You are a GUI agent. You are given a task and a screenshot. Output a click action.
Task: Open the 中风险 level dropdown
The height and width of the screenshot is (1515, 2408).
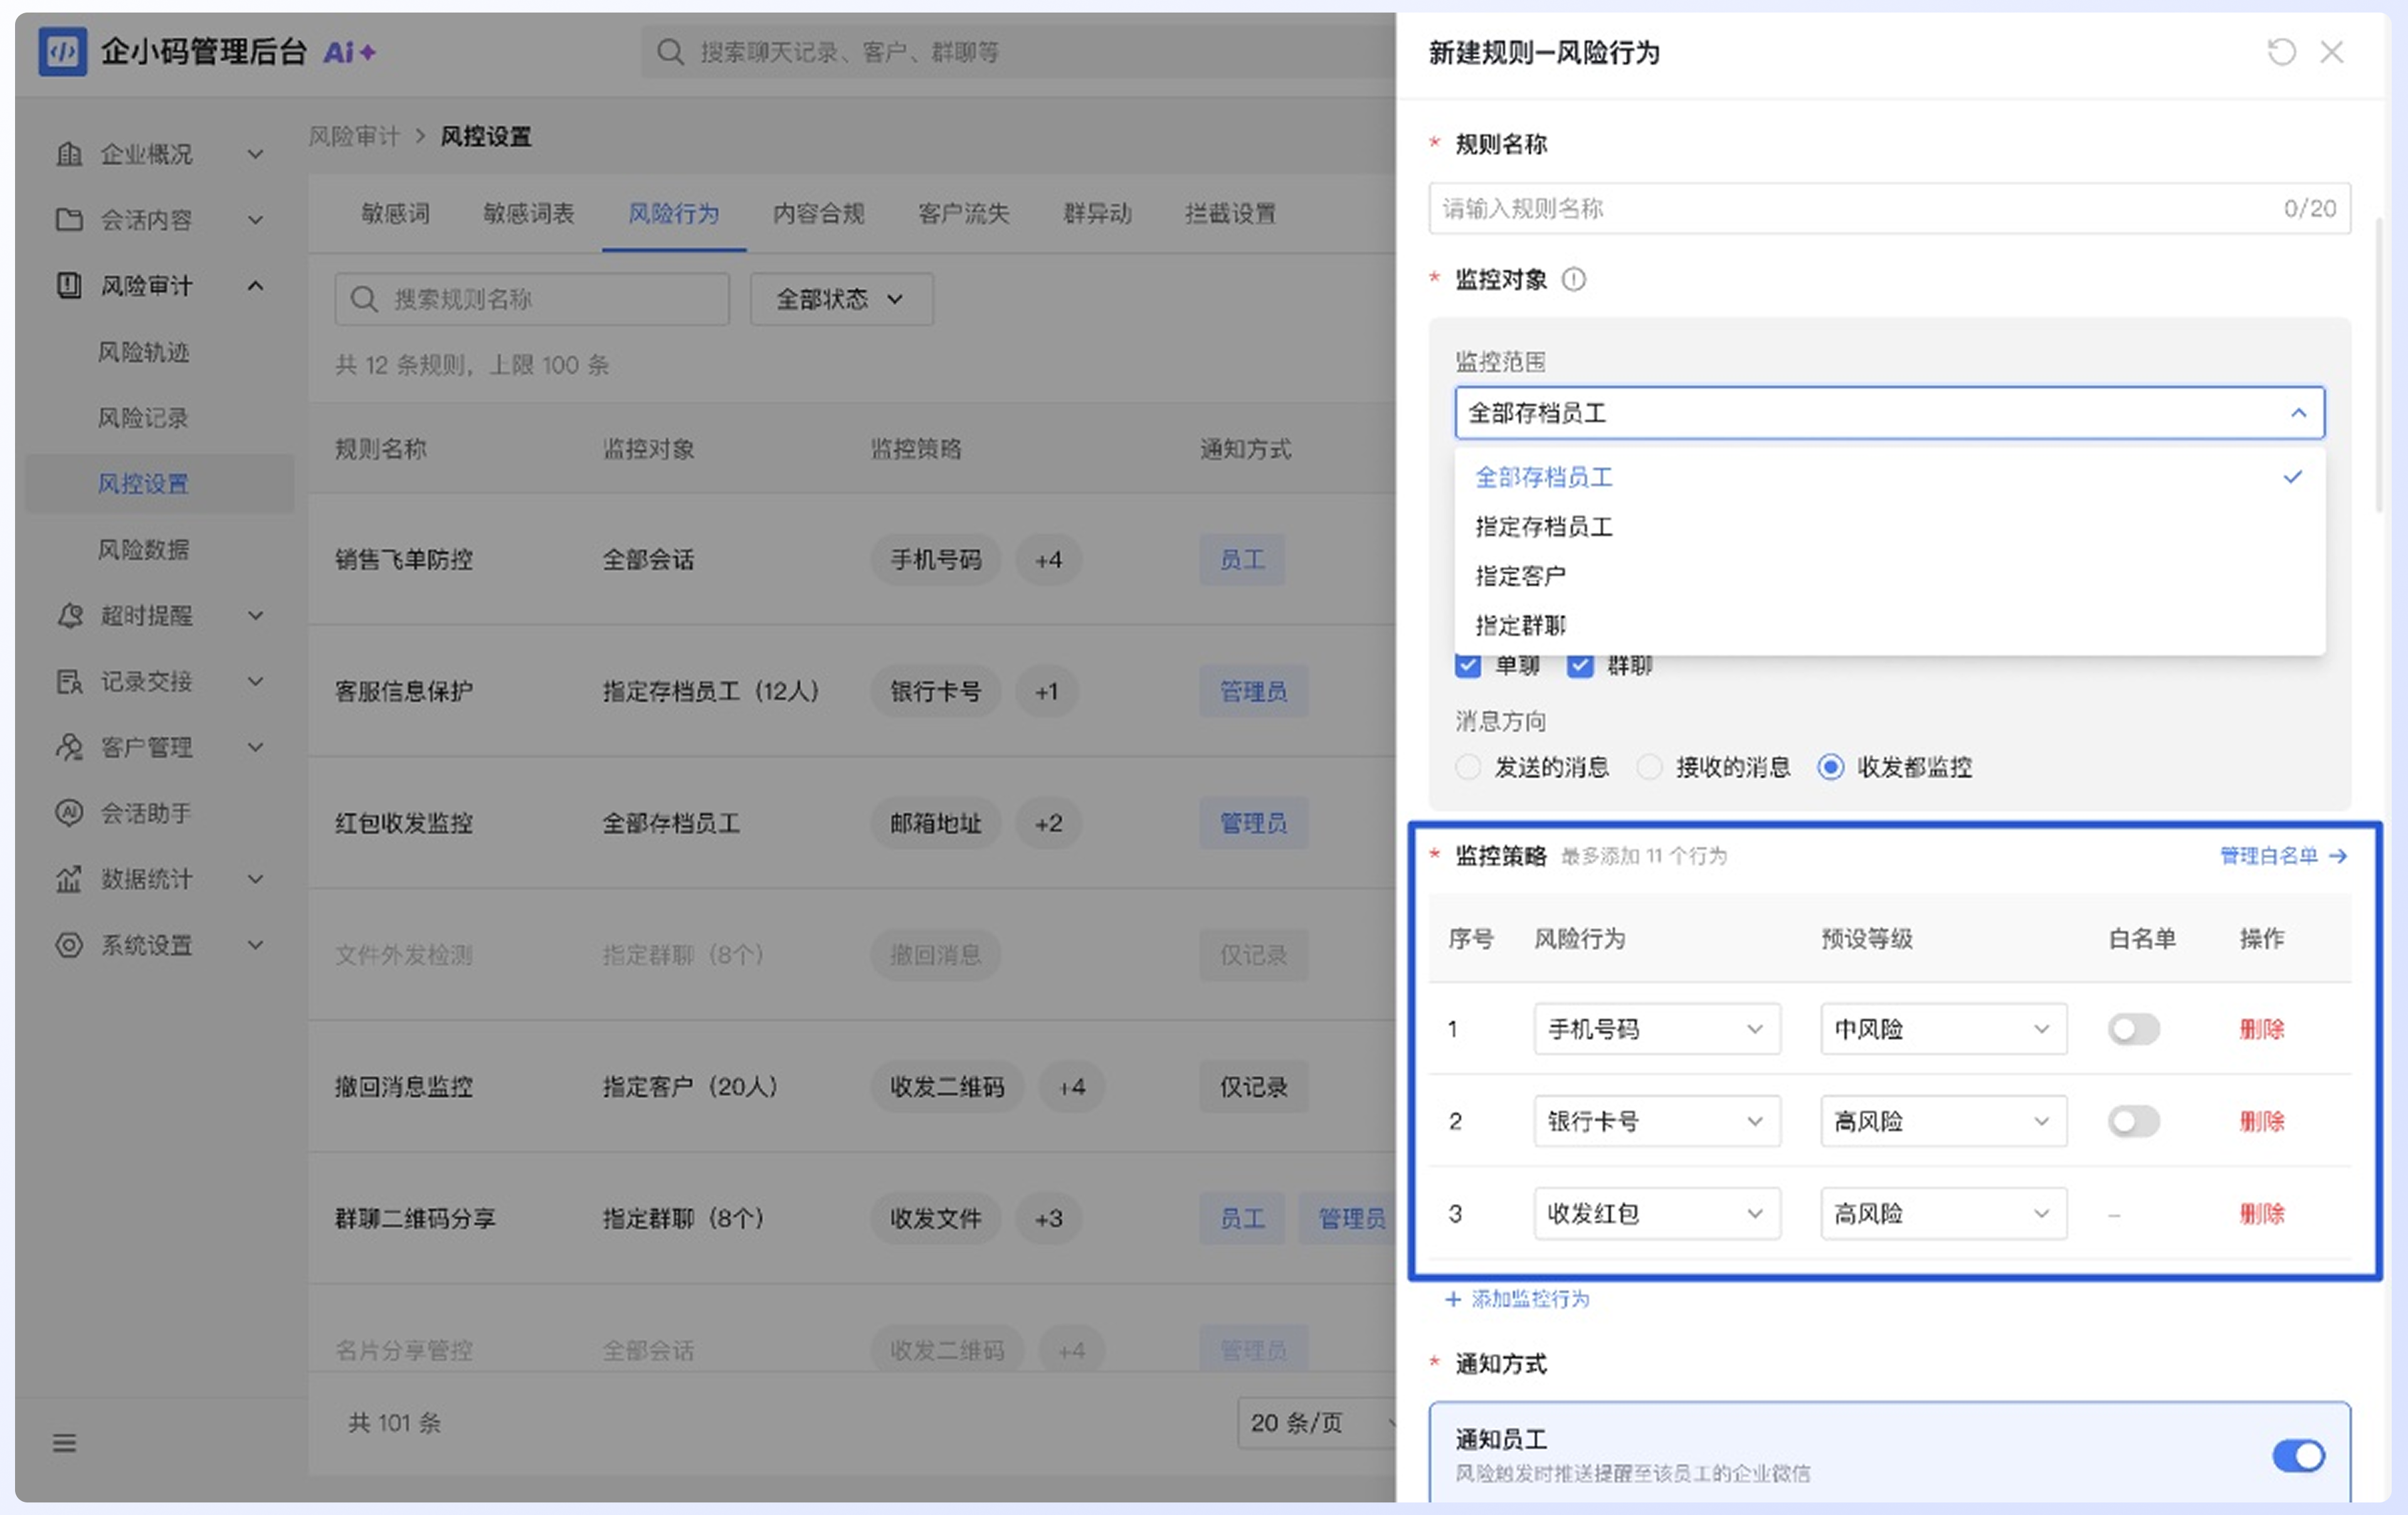[x=1943, y=1029]
